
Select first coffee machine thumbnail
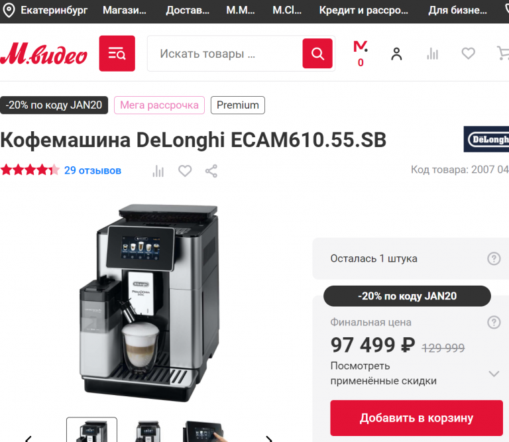[x=91, y=429]
